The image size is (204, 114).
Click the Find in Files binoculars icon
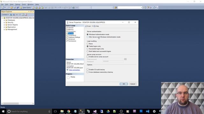(x=115, y=8)
